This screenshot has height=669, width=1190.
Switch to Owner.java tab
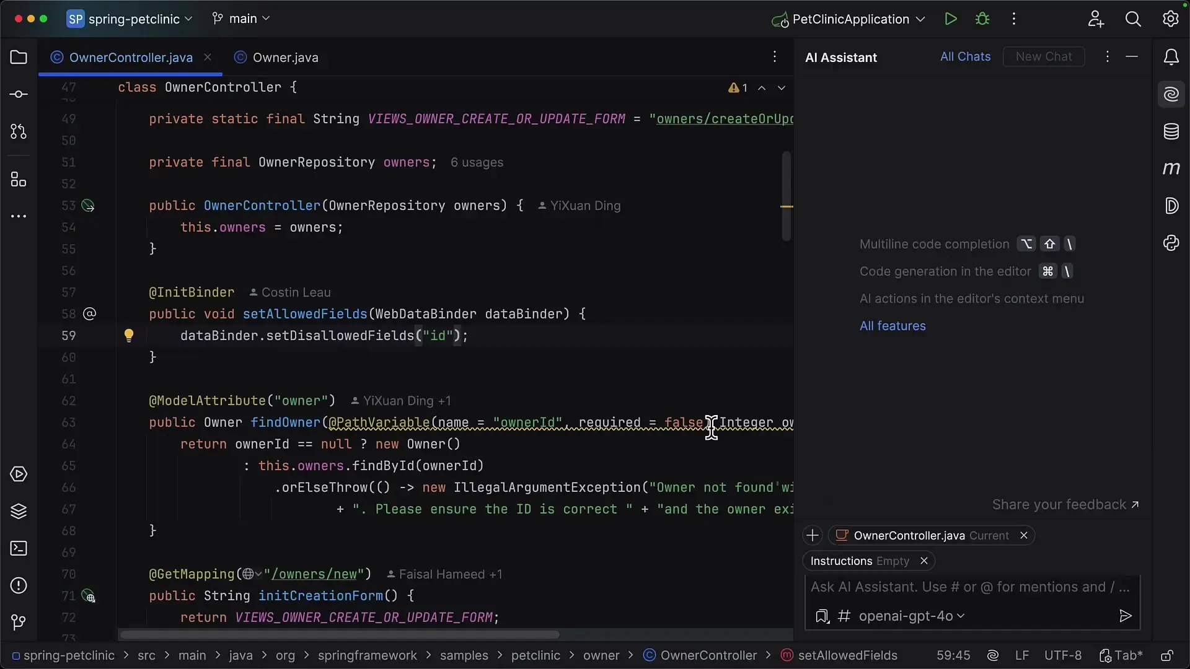tap(276, 57)
